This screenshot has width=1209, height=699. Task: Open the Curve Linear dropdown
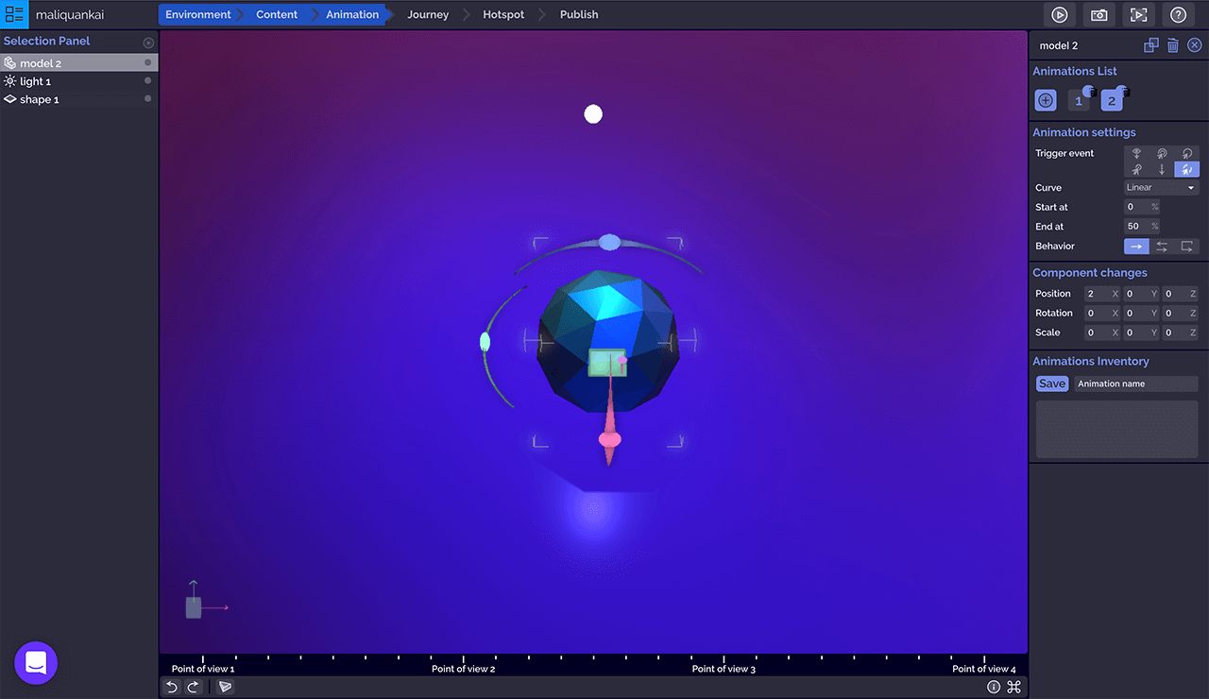coord(1161,188)
